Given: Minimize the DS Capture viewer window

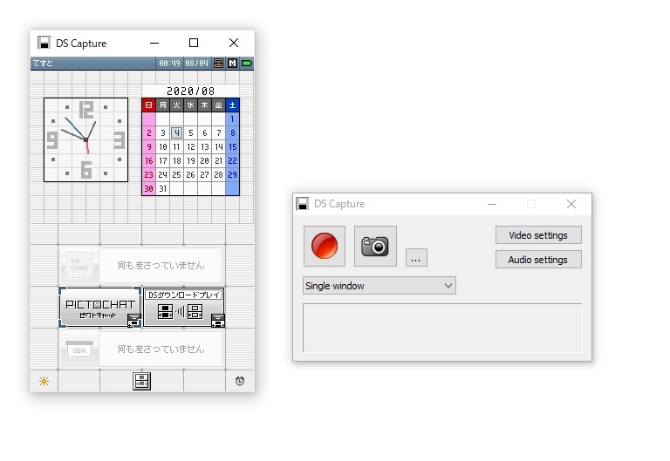Looking at the screenshot, I should (x=154, y=43).
